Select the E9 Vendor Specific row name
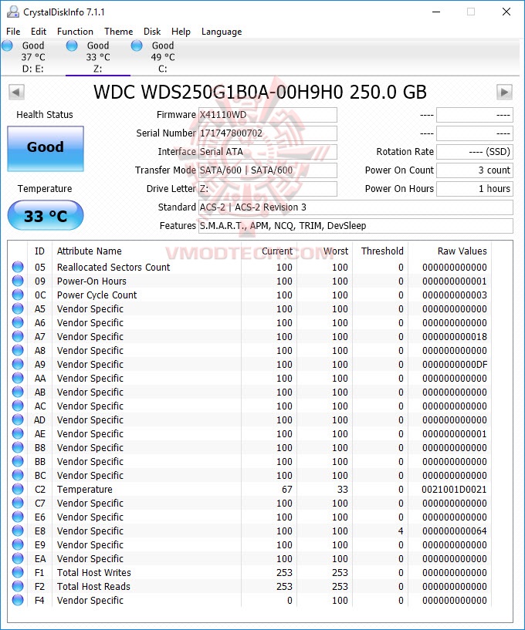525x630 pixels. tap(90, 545)
